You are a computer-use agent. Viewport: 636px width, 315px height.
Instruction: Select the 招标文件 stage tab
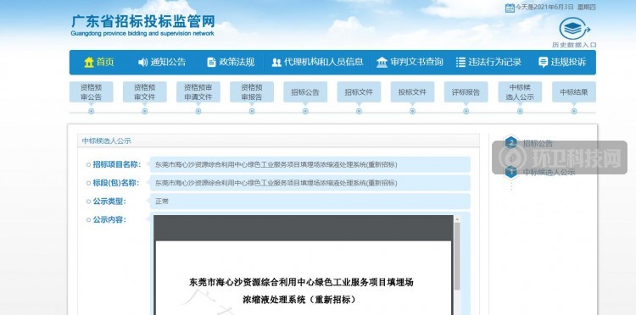359,92
